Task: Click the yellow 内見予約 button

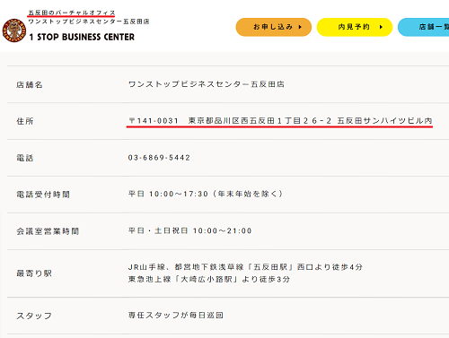Action: point(355,27)
